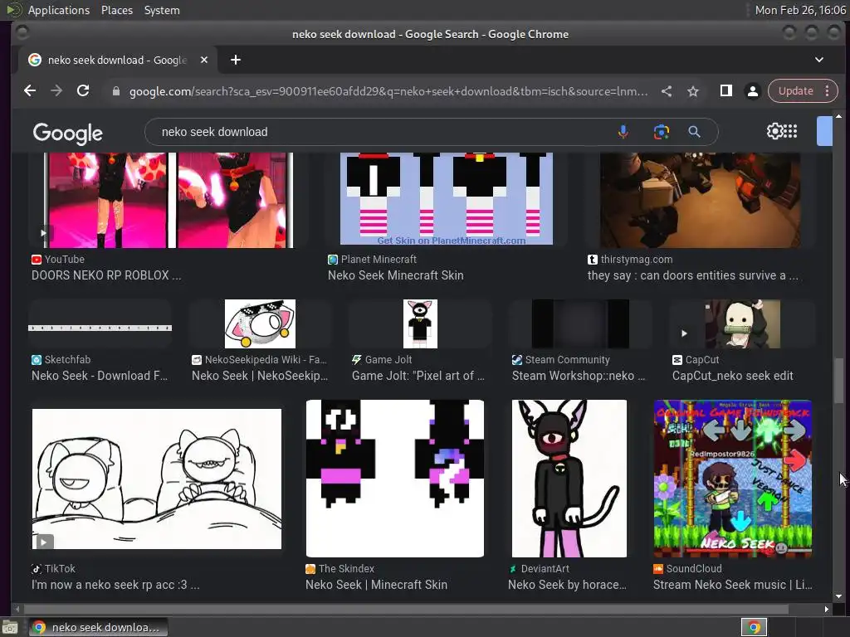Open the DeviantArt Neko Seek drawing
This screenshot has width=850, height=637.
[x=569, y=479]
